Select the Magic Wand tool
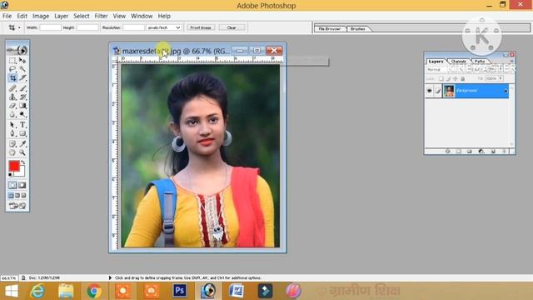Image resolution: width=533 pixels, height=300 pixels. (22, 69)
